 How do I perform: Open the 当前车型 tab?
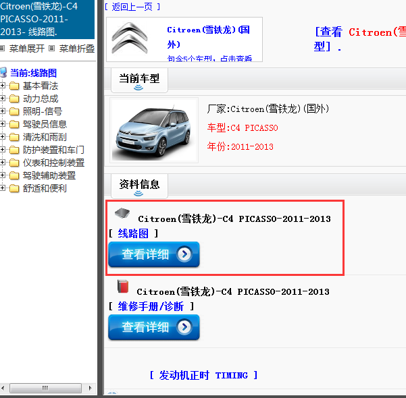(x=139, y=80)
